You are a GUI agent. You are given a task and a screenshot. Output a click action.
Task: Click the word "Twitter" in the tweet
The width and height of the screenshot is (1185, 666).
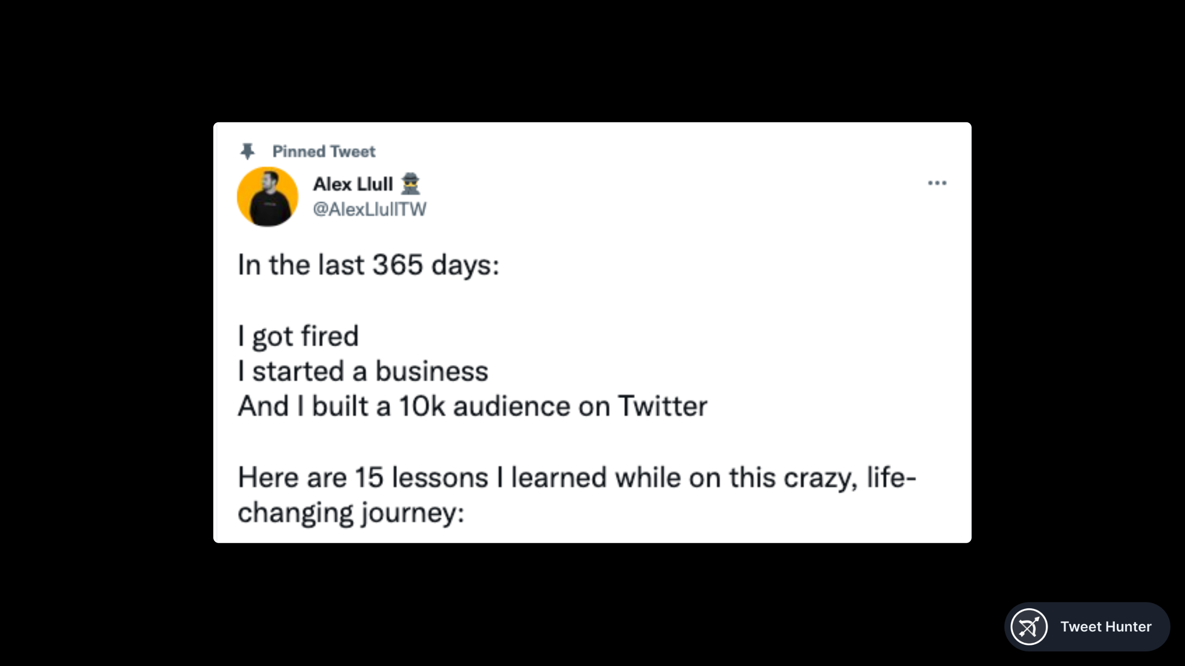[x=663, y=406]
